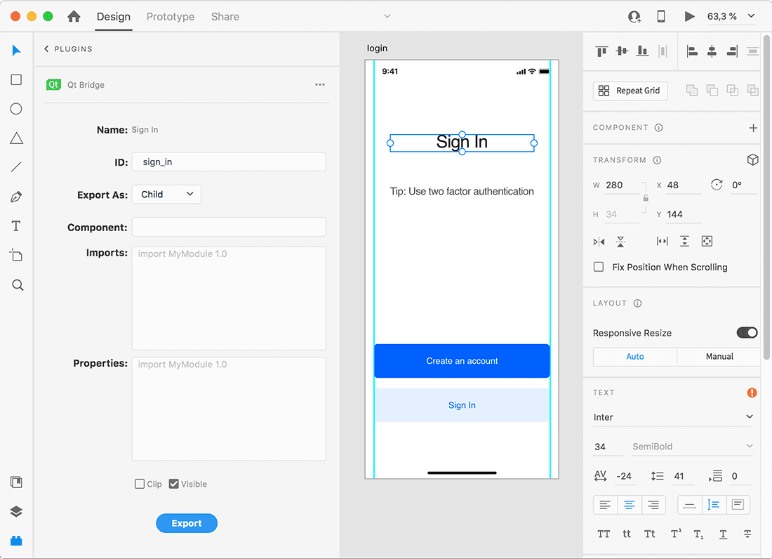Check the Clip checkbox
Image resolution: width=772 pixels, height=559 pixels.
pos(138,484)
